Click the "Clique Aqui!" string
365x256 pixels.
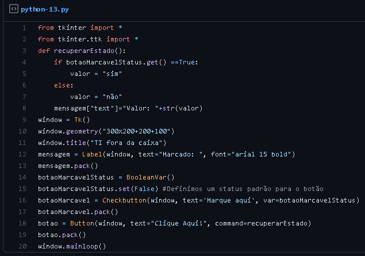pyautogui.click(x=179, y=223)
